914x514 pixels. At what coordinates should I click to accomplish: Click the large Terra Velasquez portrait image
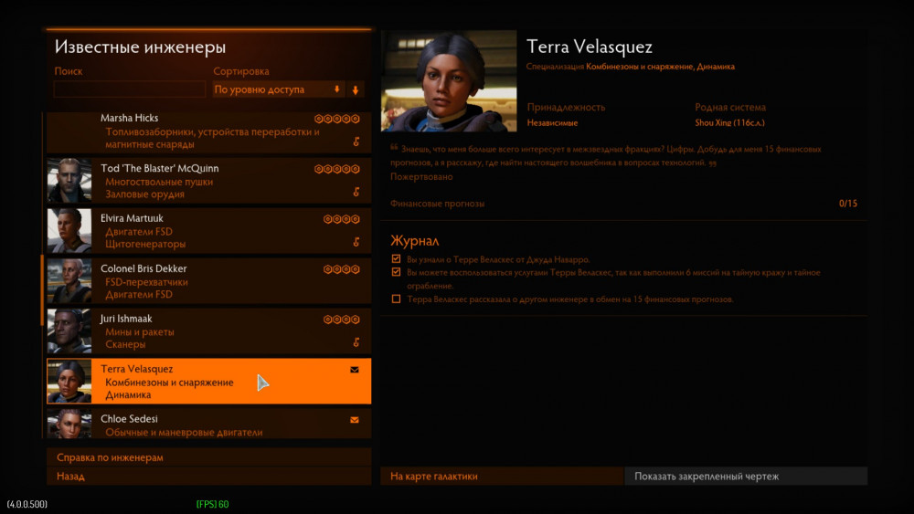point(449,81)
